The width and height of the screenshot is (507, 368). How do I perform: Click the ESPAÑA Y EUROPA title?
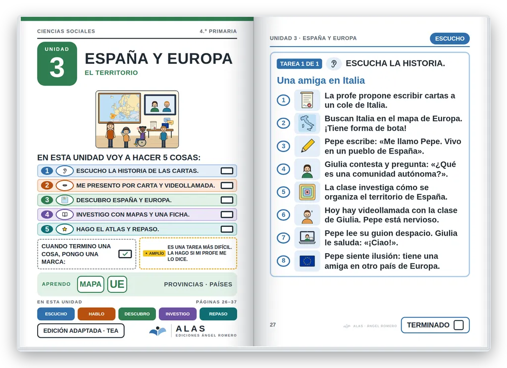pyautogui.click(x=158, y=59)
